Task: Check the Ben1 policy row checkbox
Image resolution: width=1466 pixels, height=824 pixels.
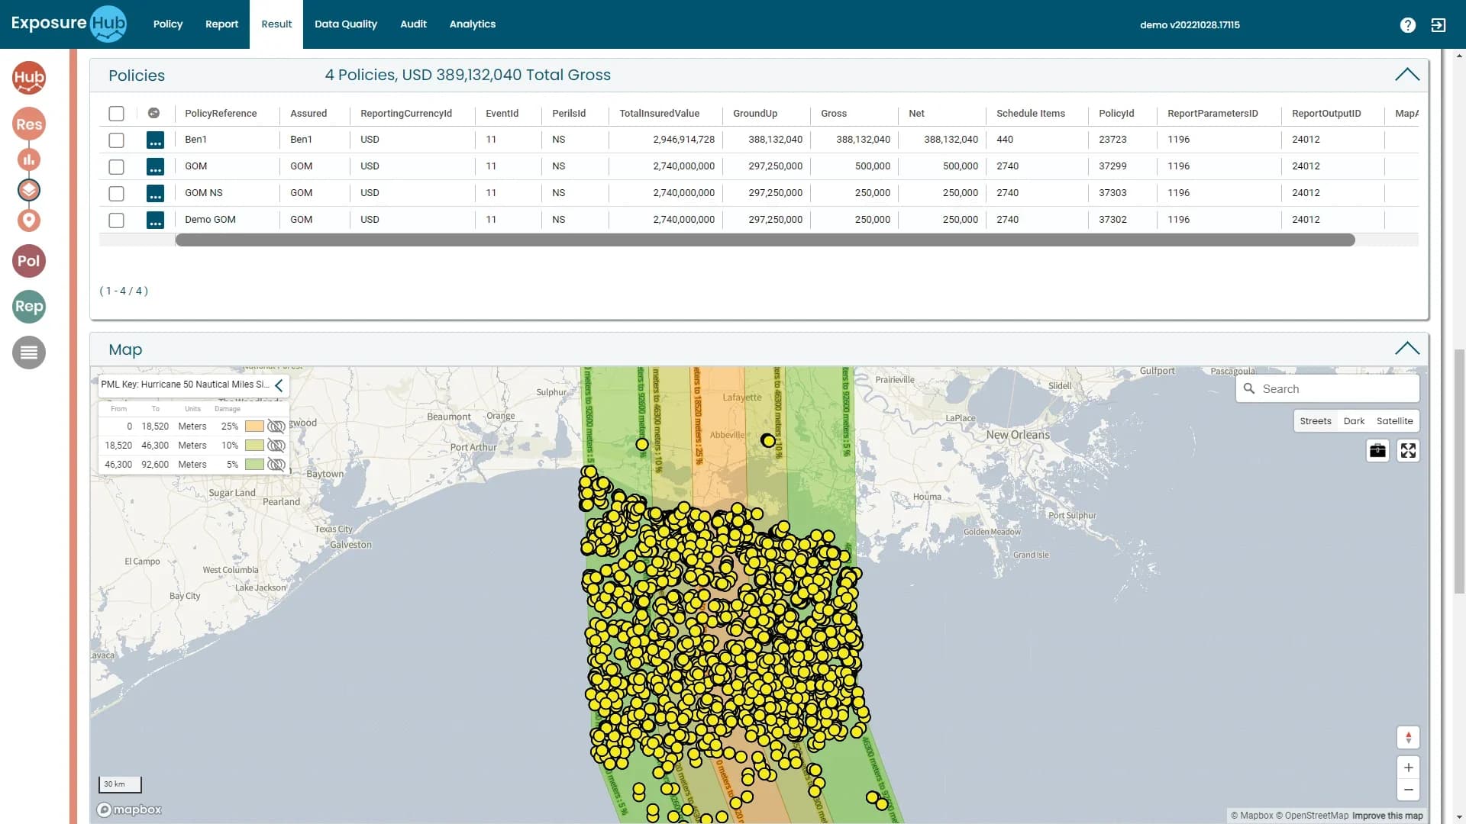Action: pyautogui.click(x=116, y=140)
